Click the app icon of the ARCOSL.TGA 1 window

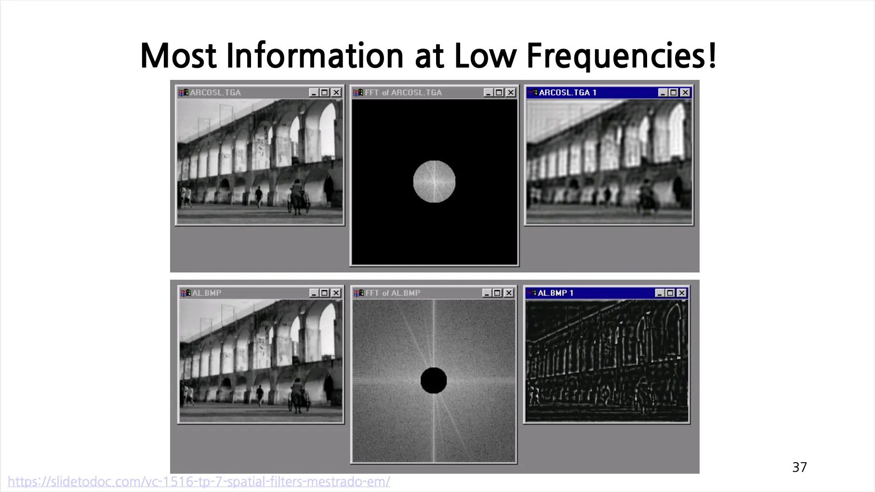[532, 92]
